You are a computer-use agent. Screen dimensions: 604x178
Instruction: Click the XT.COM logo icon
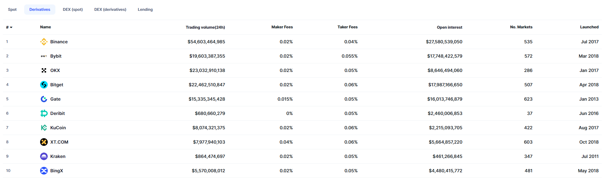coord(44,142)
